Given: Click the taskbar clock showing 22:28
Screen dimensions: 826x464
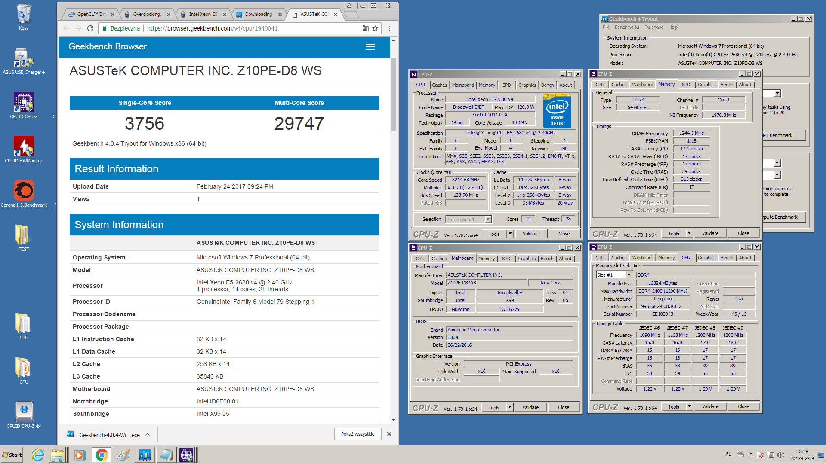Looking at the screenshot, I should (x=802, y=455).
